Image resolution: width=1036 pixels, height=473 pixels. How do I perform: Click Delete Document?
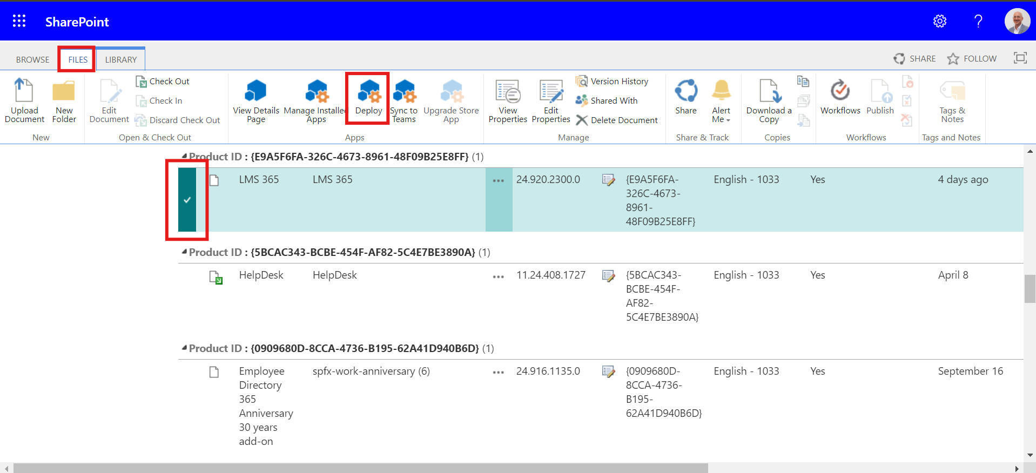pos(617,120)
